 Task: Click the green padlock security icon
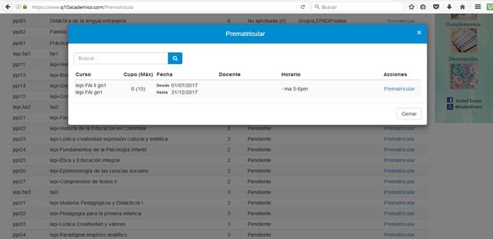(x=25, y=7)
